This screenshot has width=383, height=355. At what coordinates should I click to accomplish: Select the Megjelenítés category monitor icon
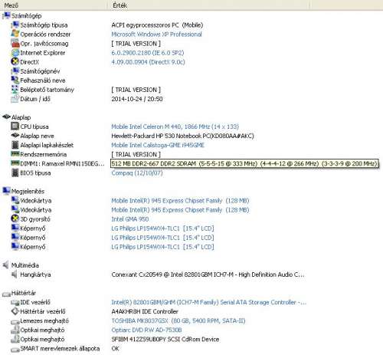(x=6, y=191)
